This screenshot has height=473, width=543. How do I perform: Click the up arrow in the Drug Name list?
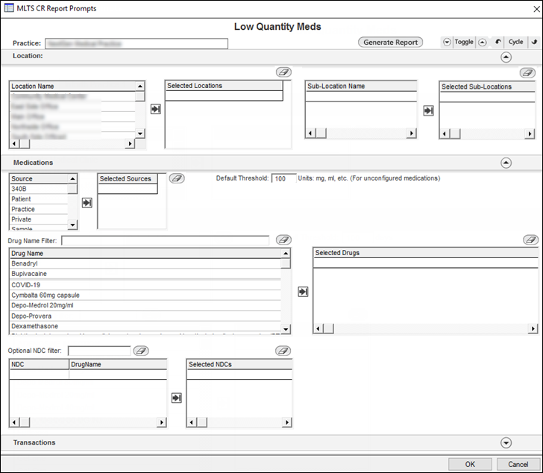coord(286,254)
